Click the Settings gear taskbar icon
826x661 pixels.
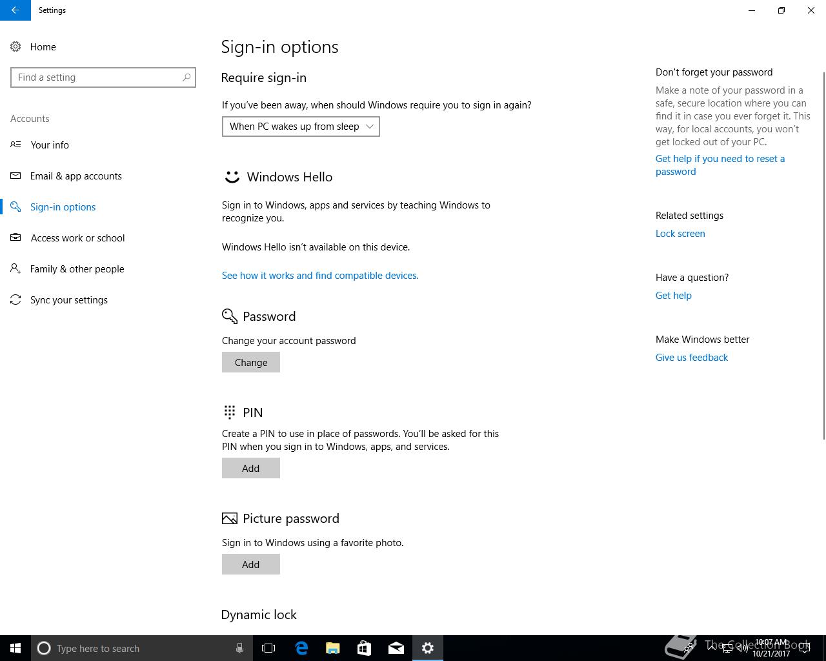(428, 648)
